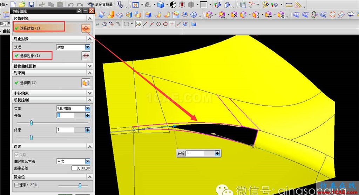Click the delete face cube icon with X
The height and width of the screenshot is (195, 359).
point(234,15)
